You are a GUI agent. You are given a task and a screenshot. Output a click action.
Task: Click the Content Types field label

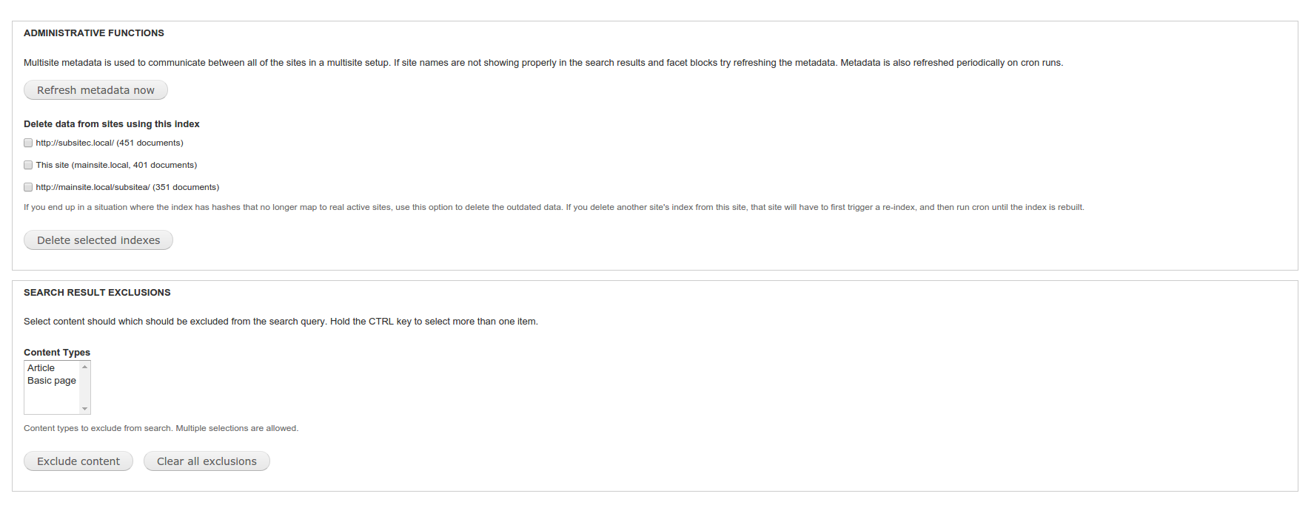click(57, 353)
